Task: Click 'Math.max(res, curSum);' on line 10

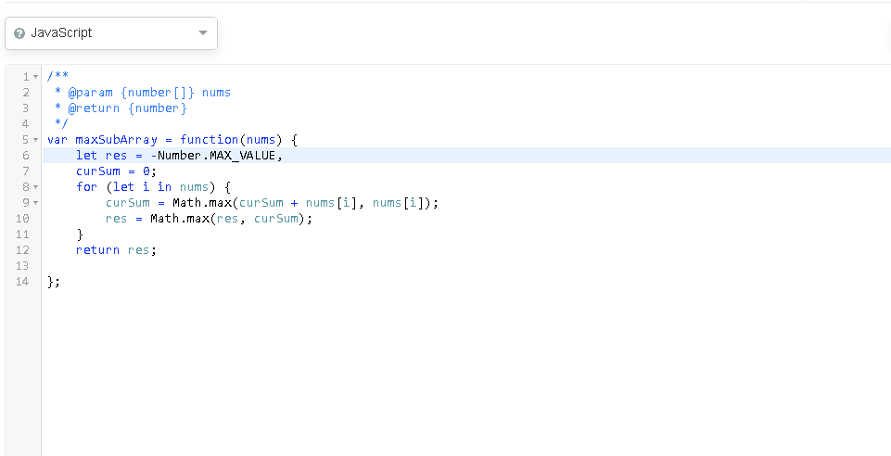Action: pos(231,218)
